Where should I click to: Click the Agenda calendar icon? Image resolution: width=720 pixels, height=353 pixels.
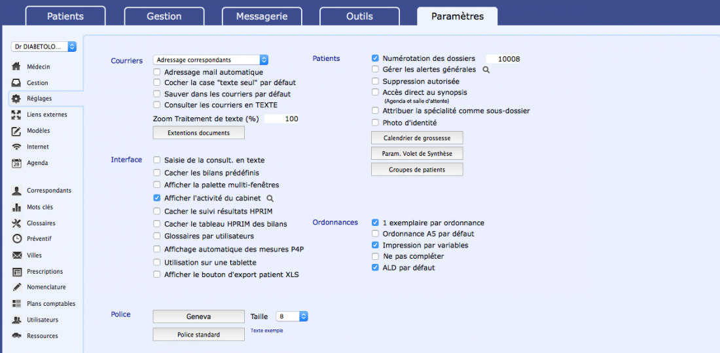(16, 162)
